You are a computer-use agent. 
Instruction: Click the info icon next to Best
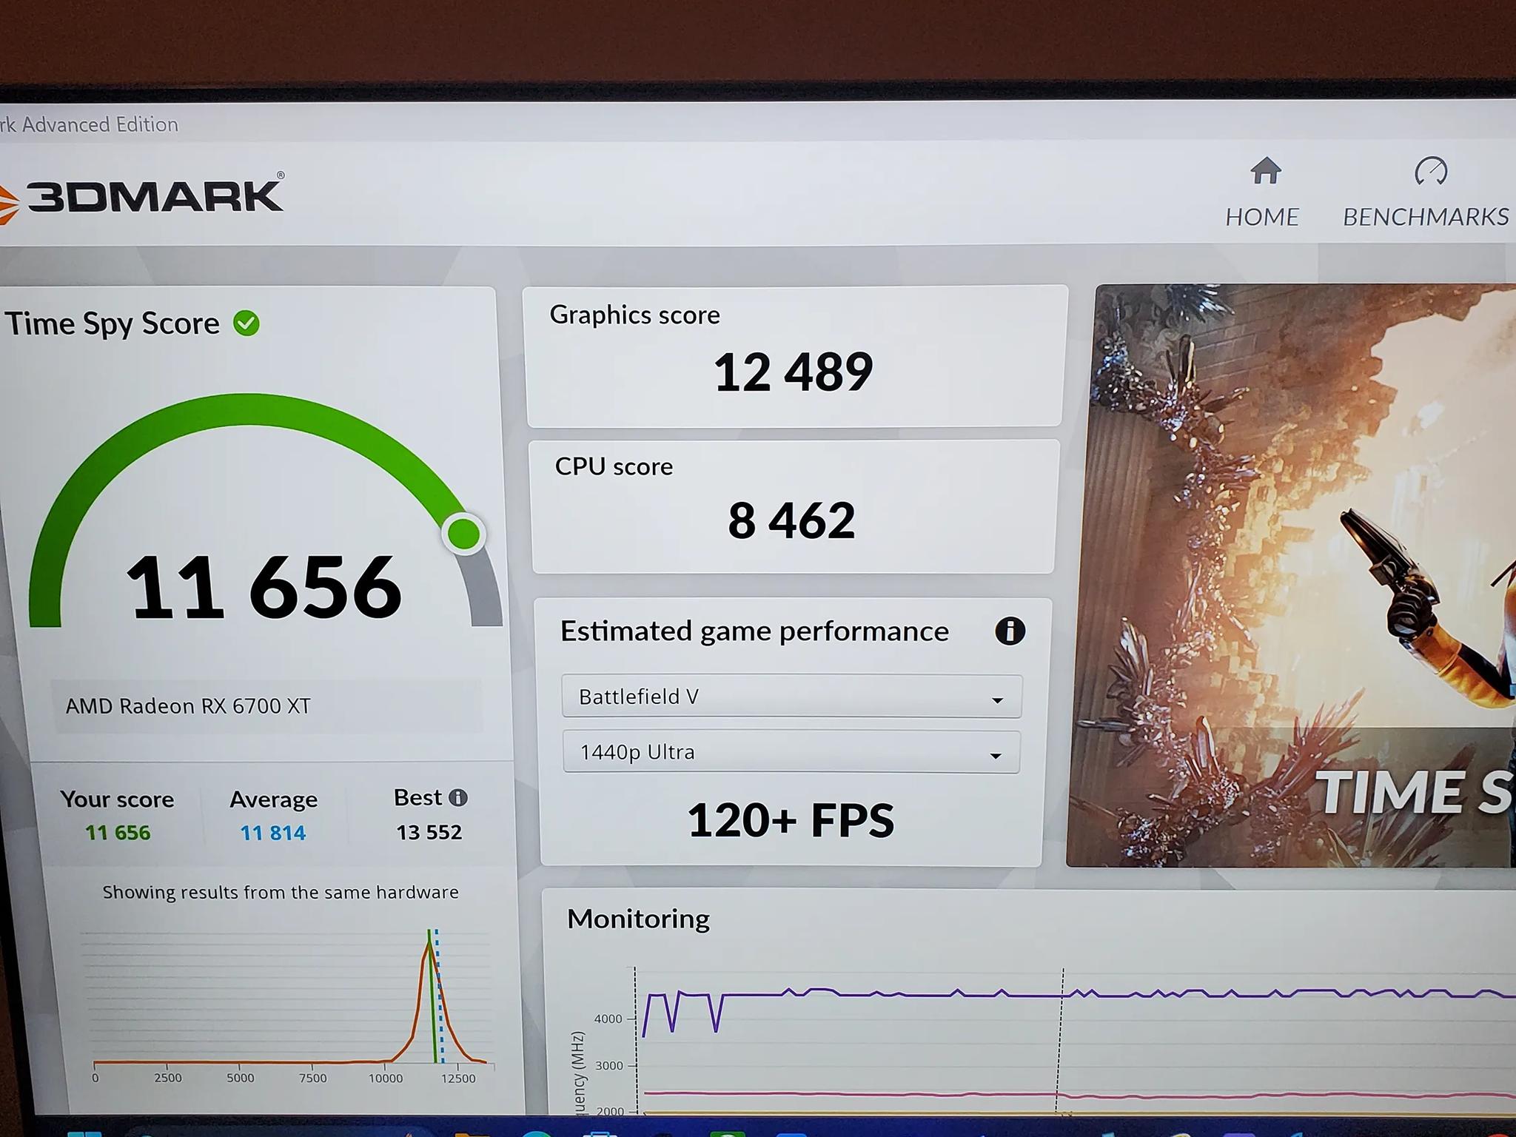pos(458,797)
